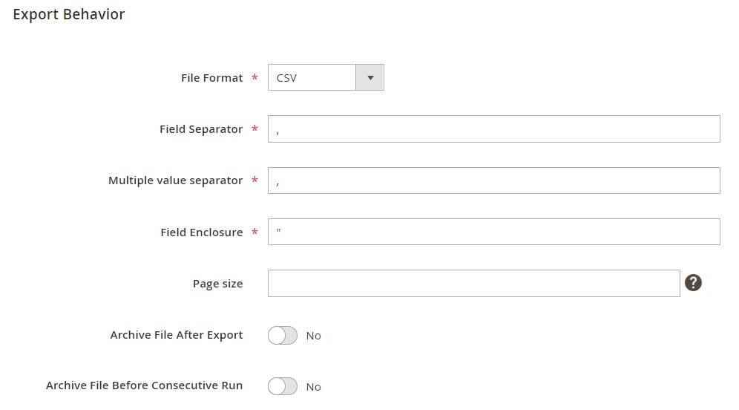Click the Field Separator label
Screen dimensions: 739x410
click(201, 129)
